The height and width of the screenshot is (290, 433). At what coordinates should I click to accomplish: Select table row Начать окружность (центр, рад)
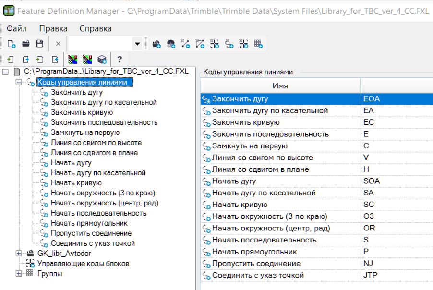[x=317, y=228]
